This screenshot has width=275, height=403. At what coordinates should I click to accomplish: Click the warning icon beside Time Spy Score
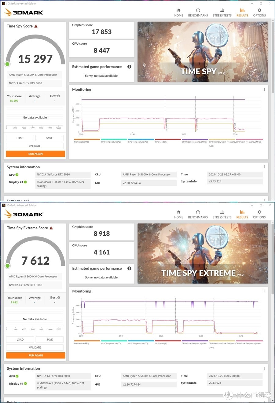36,26
